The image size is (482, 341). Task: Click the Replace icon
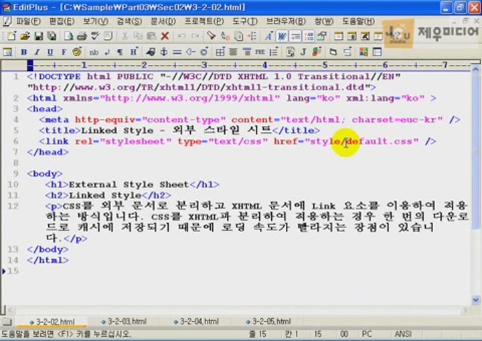[x=226, y=36]
